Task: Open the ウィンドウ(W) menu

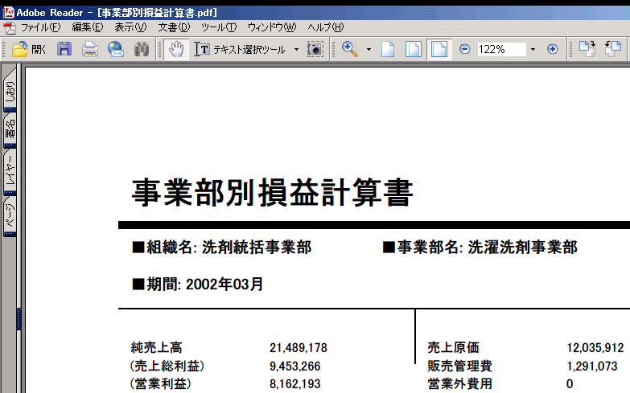Action: tap(272, 27)
